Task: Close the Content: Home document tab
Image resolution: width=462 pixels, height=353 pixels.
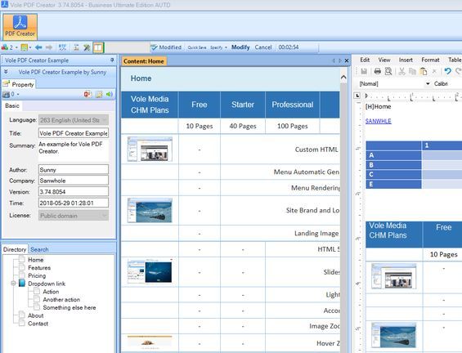Action: click(347, 60)
